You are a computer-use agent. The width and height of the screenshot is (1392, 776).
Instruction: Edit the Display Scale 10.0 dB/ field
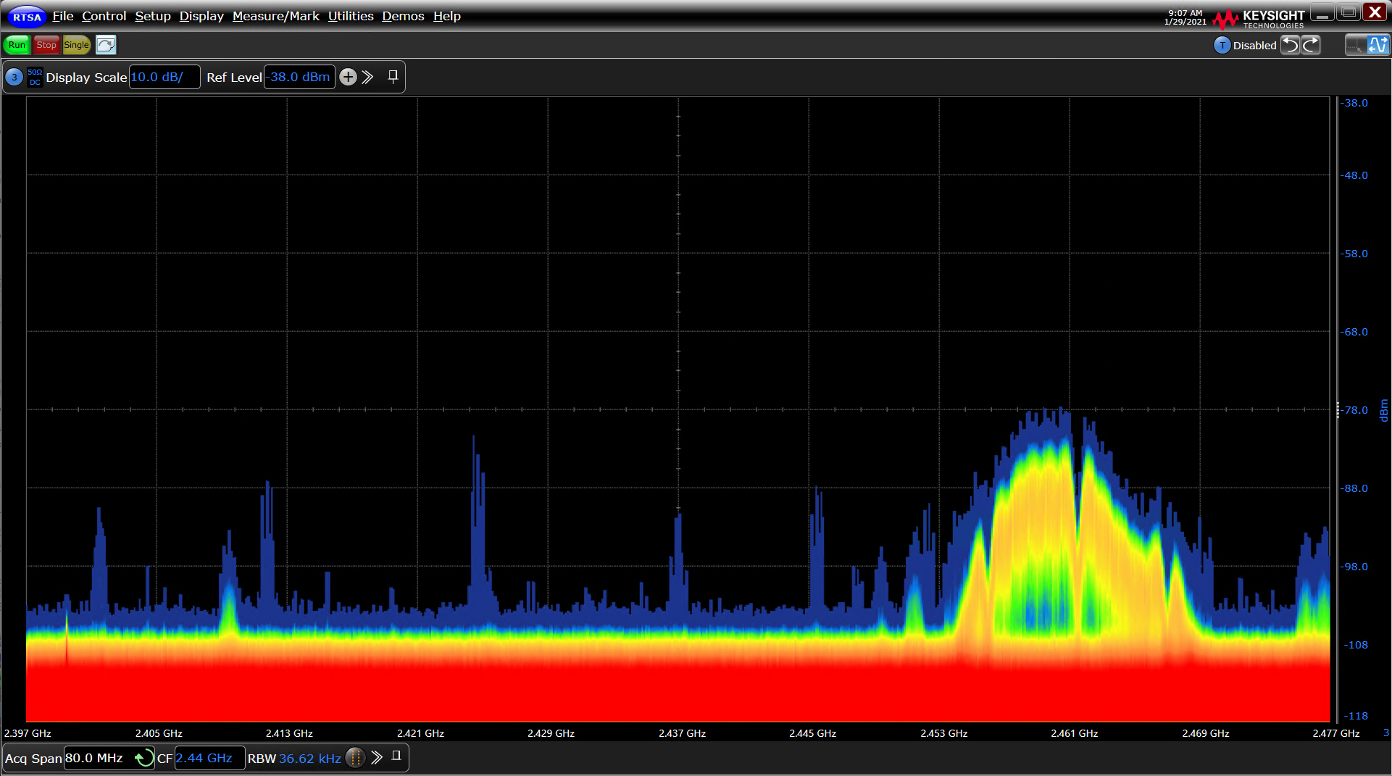coord(164,77)
